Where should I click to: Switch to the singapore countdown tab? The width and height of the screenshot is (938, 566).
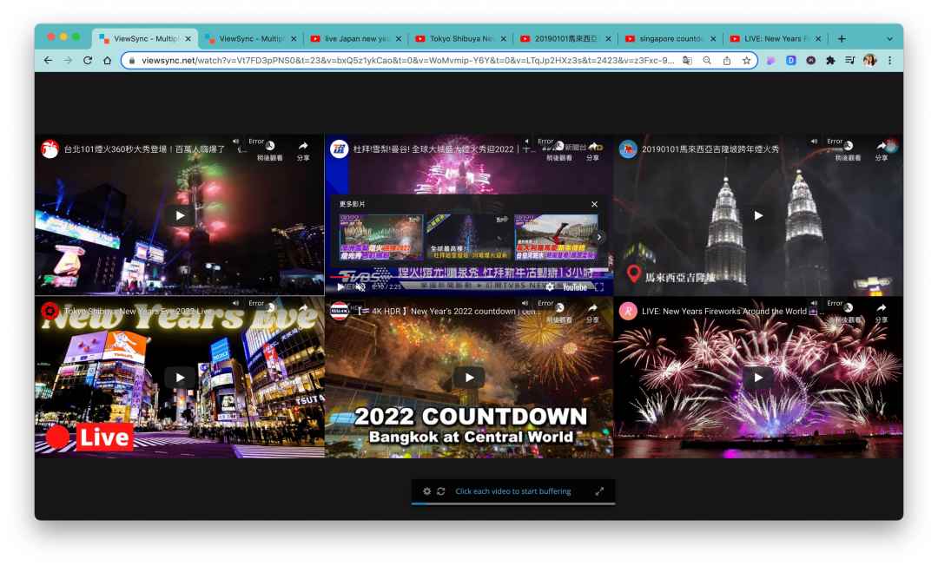(669, 39)
